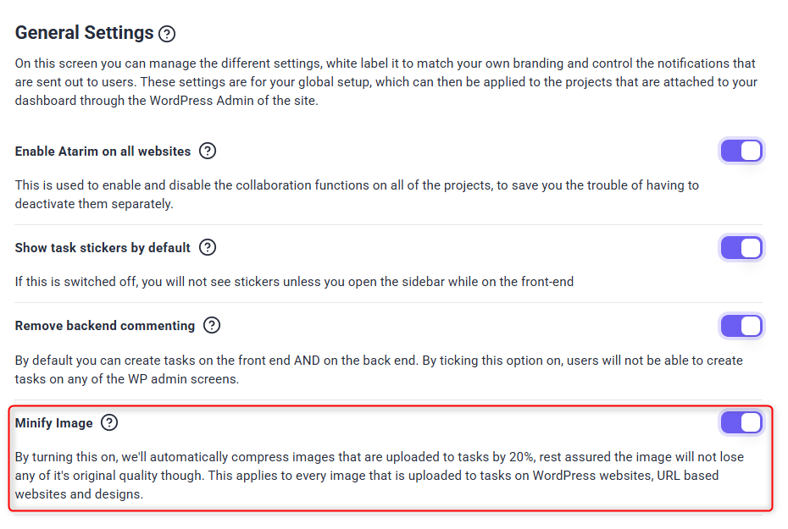Click the General Settings page heading
The width and height of the screenshot is (788, 529).
tap(84, 33)
